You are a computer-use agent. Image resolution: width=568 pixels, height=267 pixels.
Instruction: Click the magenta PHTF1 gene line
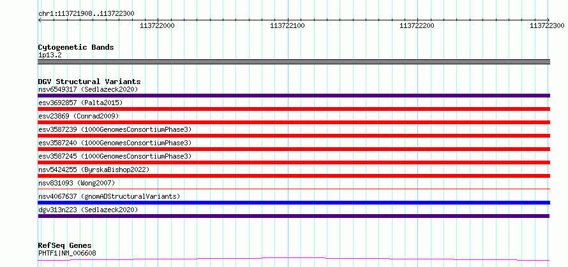(294, 259)
